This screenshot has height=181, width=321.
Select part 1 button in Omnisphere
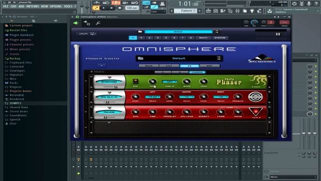(x=133, y=38)
